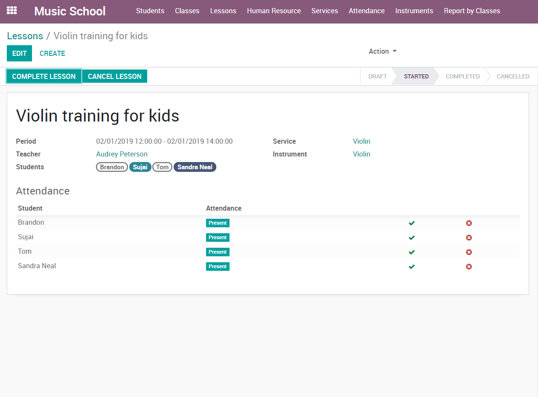
Task: Click Tom's red X absent icon
Action: pos(468,252)
